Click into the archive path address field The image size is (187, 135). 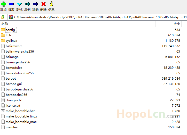[x=97, y=17]
